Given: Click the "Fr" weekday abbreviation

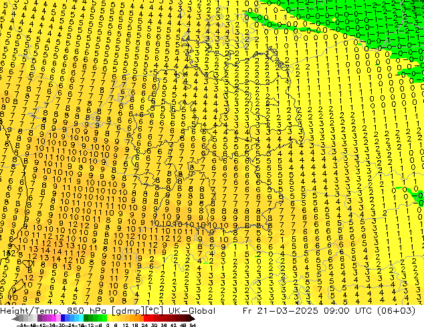Looking at the screenshot, I should 247,311.
